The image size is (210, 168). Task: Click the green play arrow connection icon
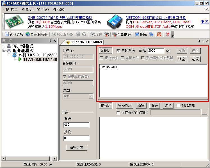pos(20,59)
